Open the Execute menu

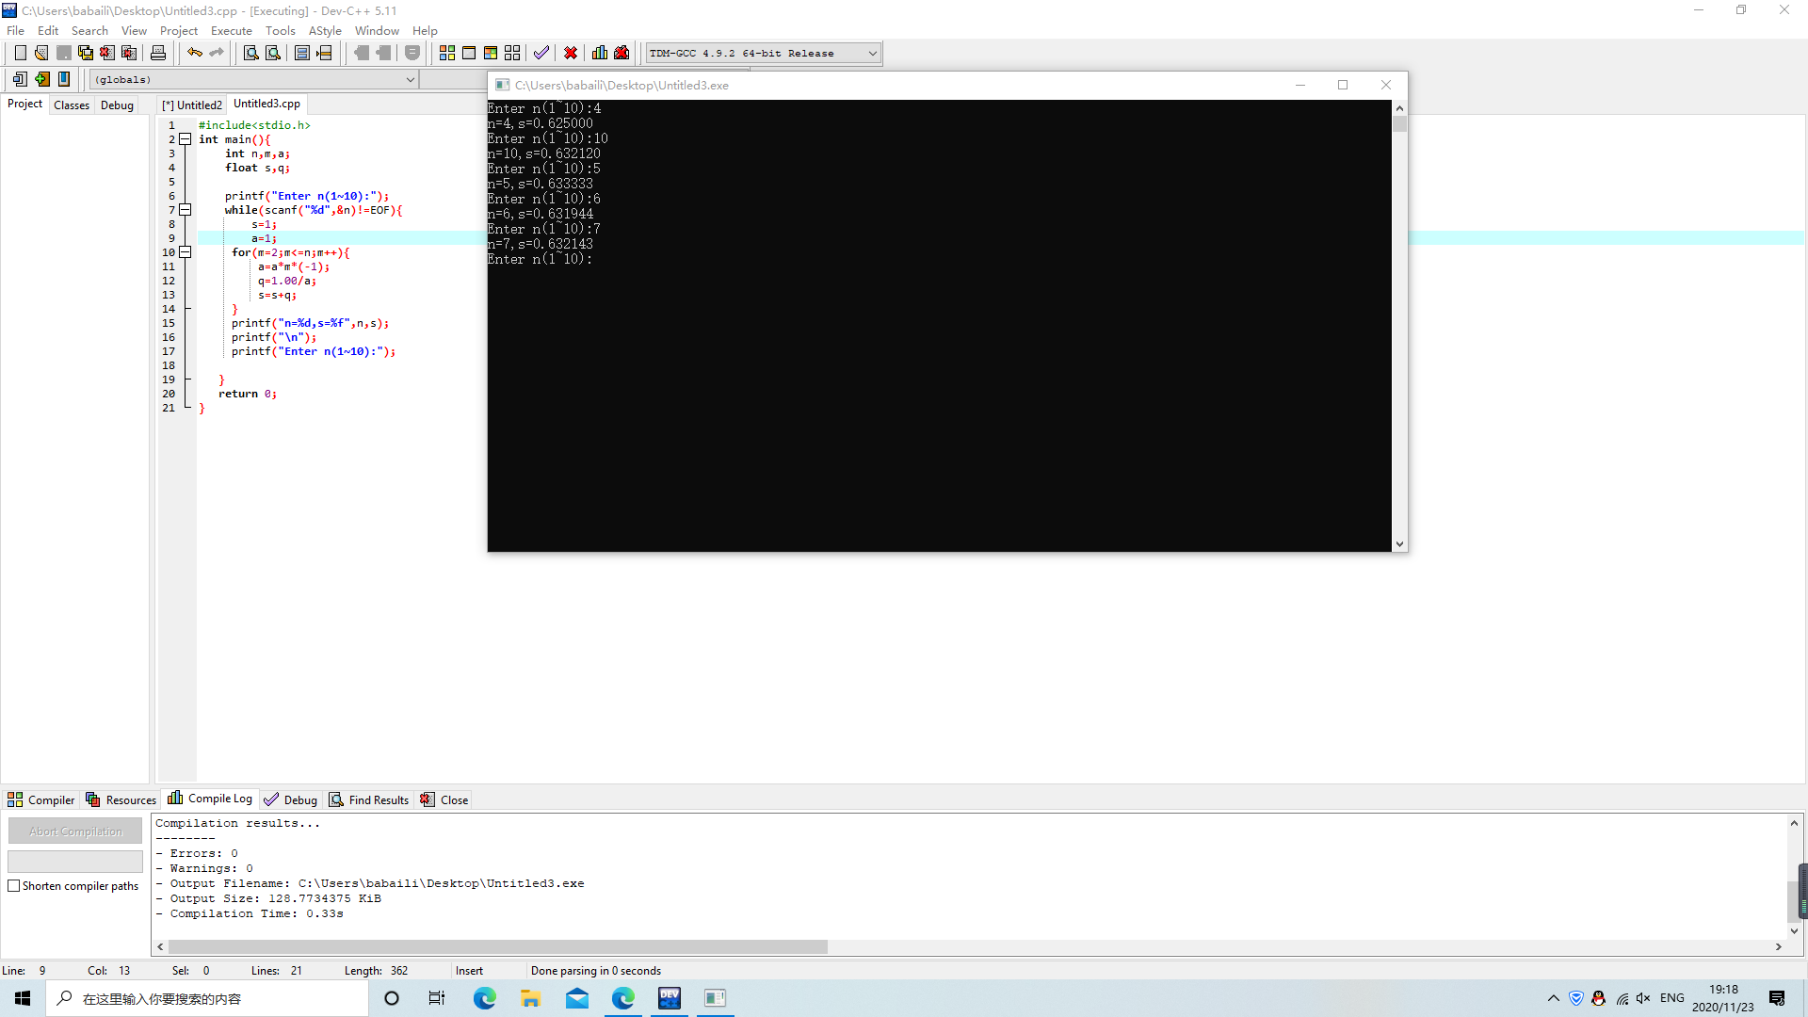pos(231,30)
